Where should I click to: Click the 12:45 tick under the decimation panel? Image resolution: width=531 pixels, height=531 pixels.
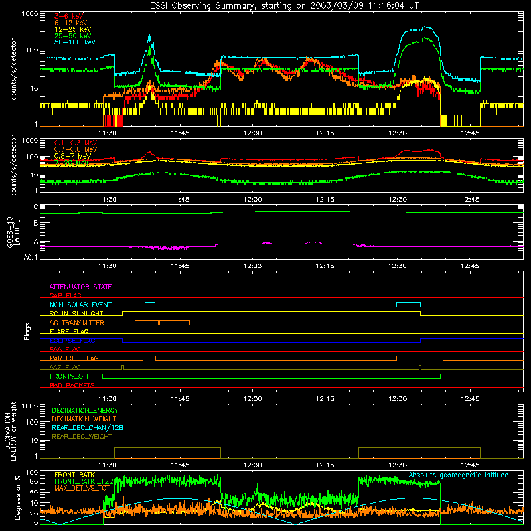click(x=470, y=465)
